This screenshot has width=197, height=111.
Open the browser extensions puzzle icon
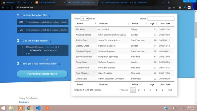[x=185, y=7]
